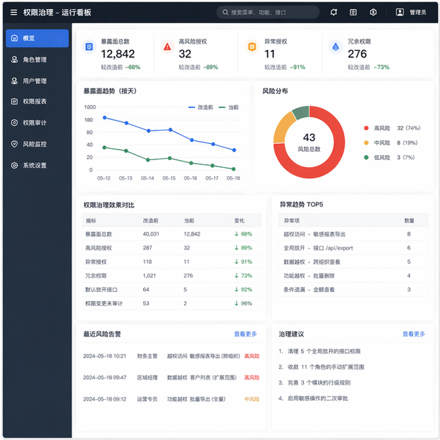
Task: Click the alert dated 2024-05-18 10:21
Action: coord(171,356)
